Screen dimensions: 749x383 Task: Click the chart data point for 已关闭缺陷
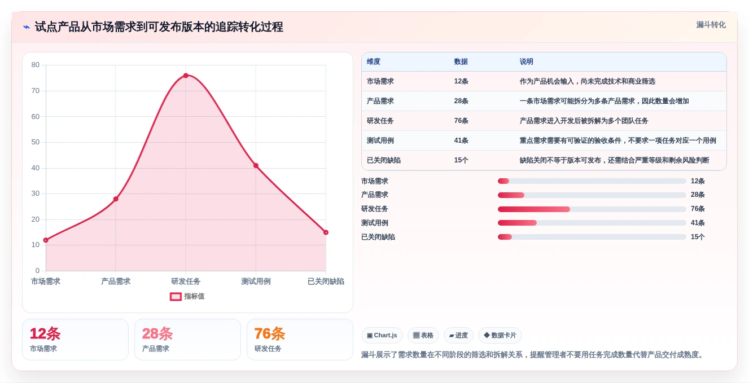(x=326, y=232)
